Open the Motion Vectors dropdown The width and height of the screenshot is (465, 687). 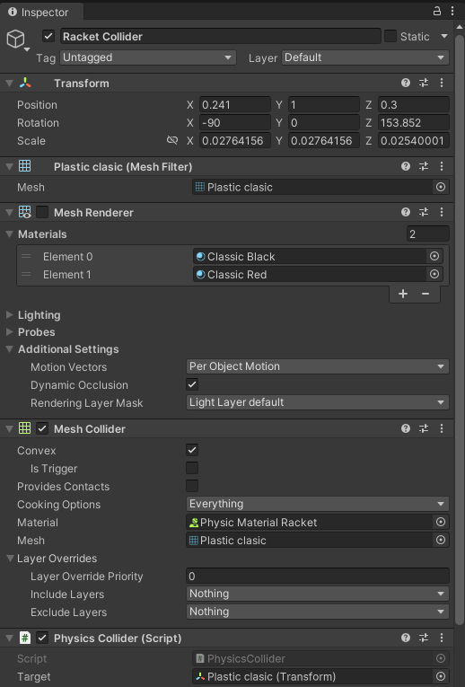pyautogui.click(x=318, y=366)
